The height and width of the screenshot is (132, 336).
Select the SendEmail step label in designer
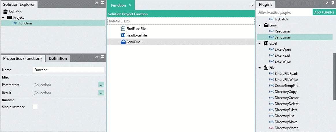pyautogui.click(x=134, y=42)
